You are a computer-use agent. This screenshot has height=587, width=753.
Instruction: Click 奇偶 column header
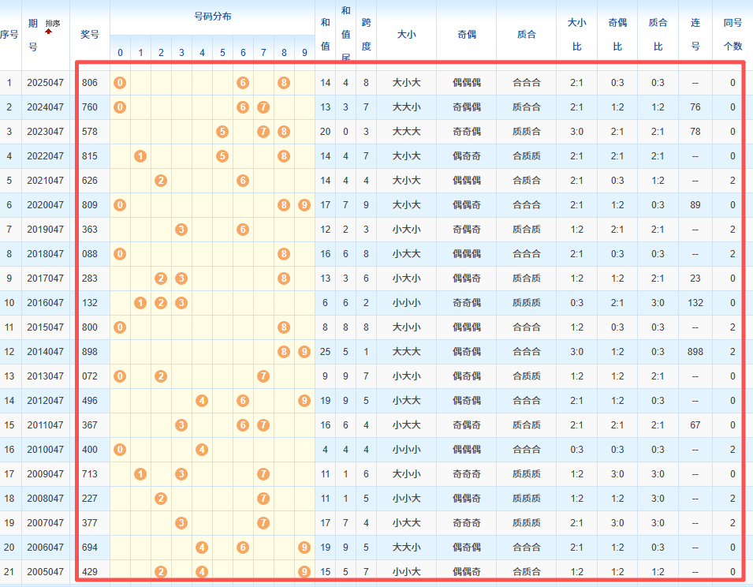466,35
